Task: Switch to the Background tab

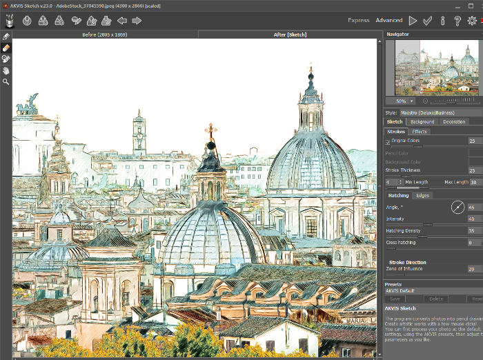Action: tap(422, 122)
